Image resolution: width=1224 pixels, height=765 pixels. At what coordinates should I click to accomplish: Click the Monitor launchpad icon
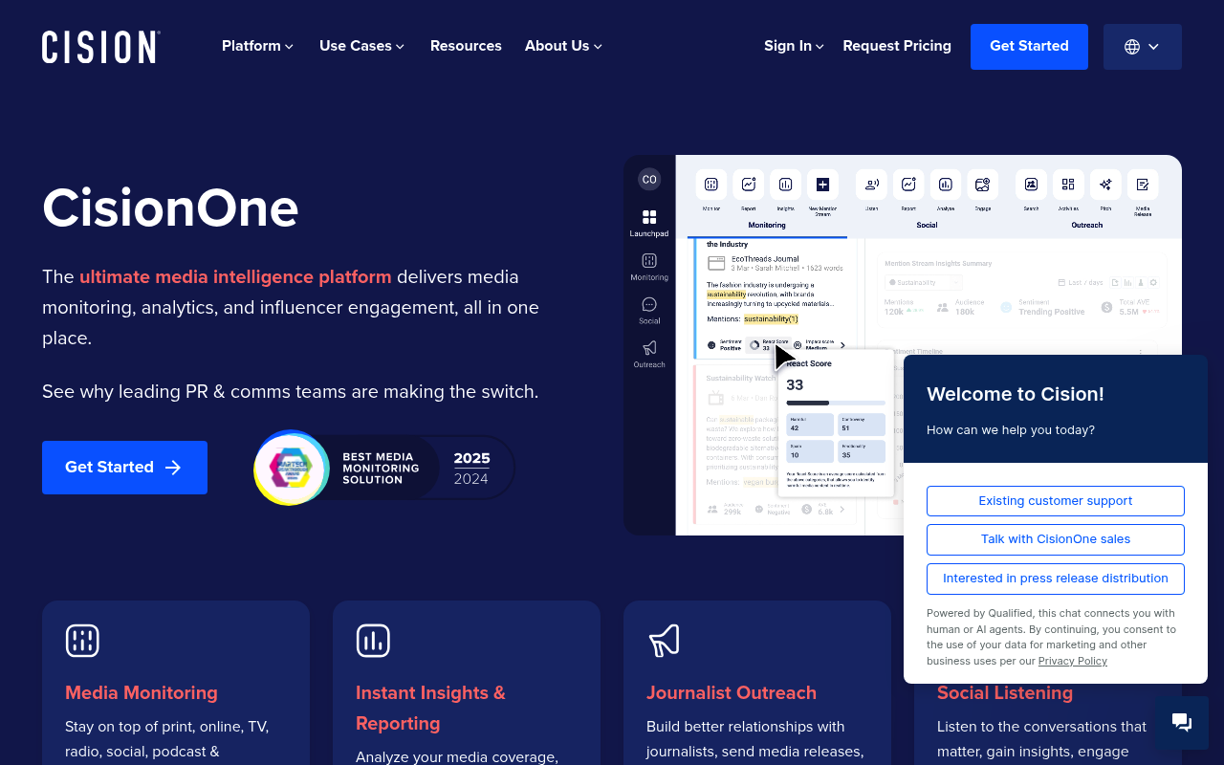(x=711, y=185)
